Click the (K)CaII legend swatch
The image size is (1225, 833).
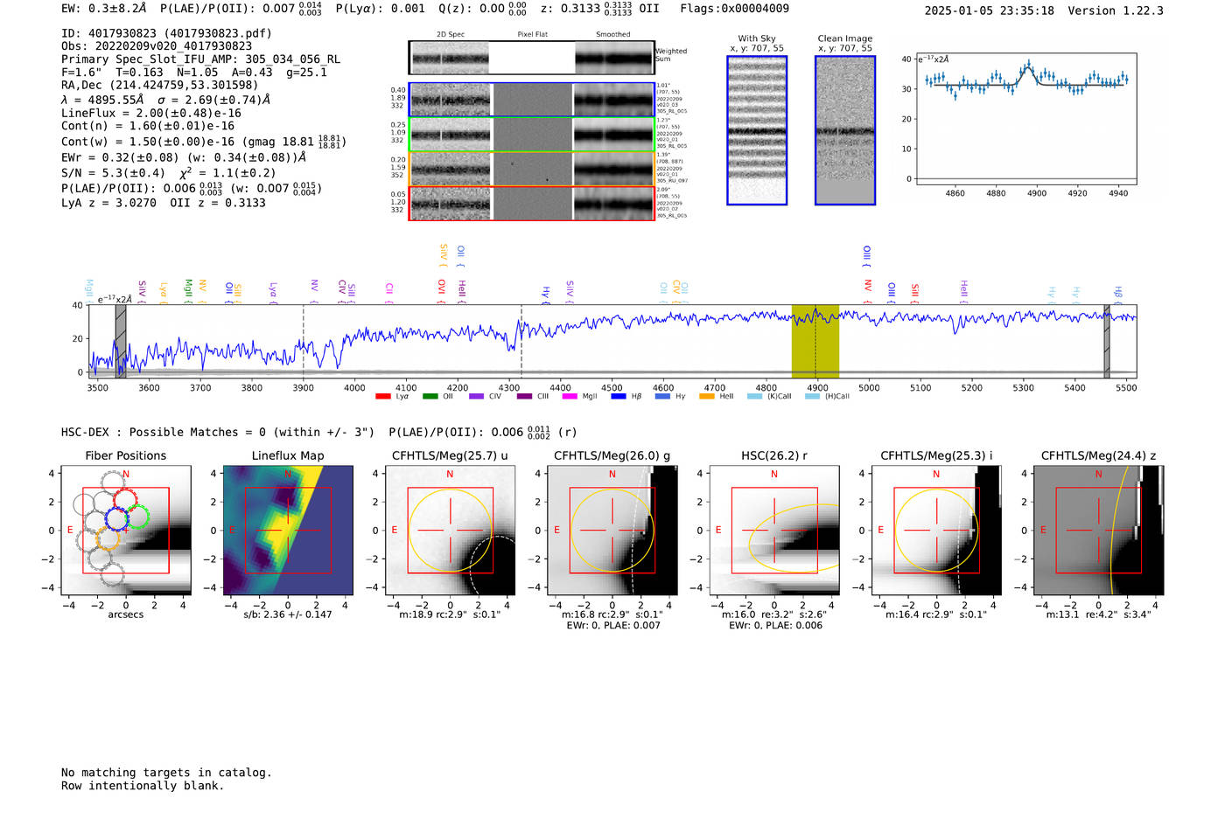[x=754, y=396]
